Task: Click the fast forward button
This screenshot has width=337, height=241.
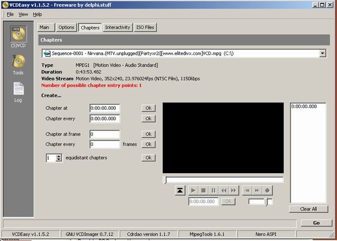Action: tap(233, 191)
